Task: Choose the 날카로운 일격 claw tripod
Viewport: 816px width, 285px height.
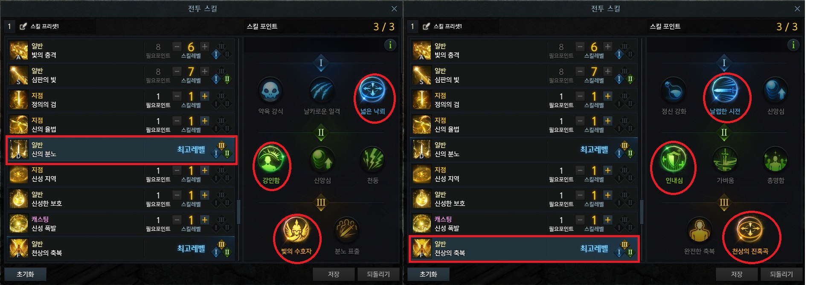Action: [x=322, y=90]
